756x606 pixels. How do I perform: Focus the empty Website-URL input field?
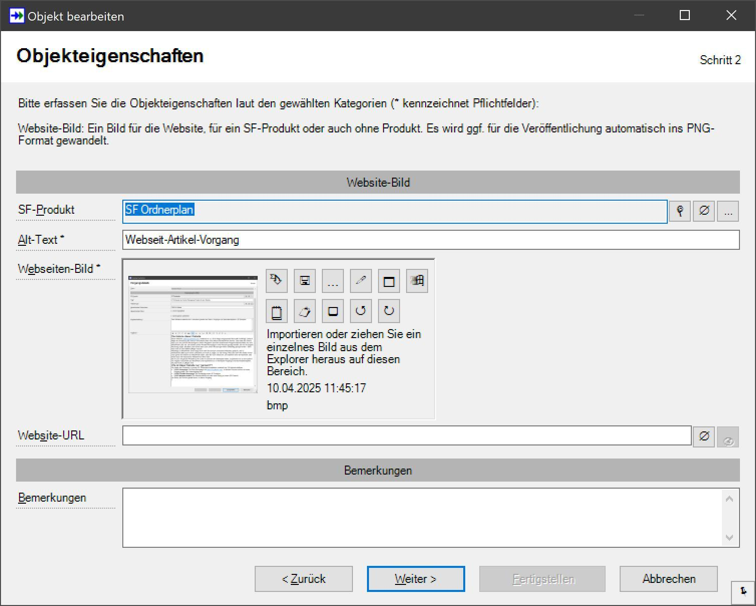(x=407, y=435)
